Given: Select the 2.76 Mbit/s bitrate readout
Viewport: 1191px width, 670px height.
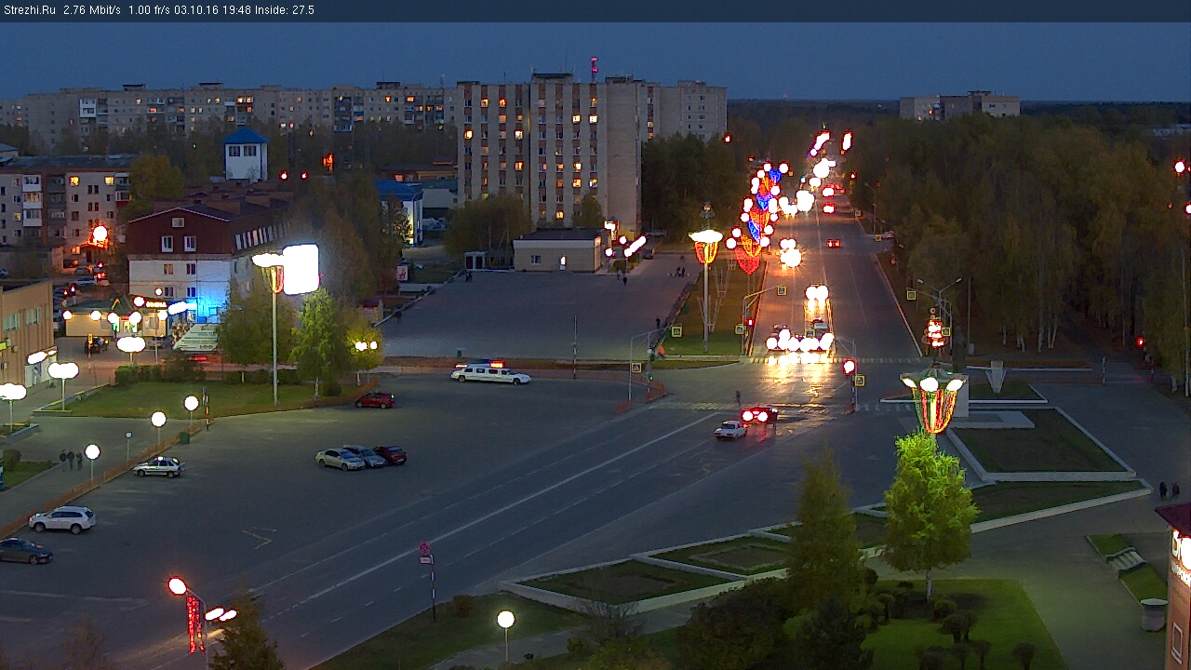Looking at the screenshot, I should pos(92,10).
